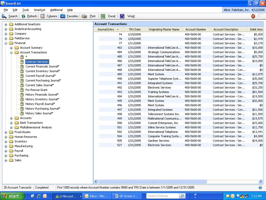Click the Favorites star folder icon
This screenshot has width=266, height=200.
(x=63, y=16)
